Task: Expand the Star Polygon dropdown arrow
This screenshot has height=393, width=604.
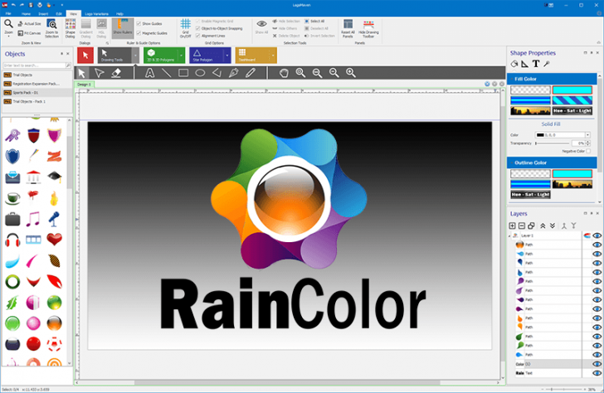Action: 227,56
